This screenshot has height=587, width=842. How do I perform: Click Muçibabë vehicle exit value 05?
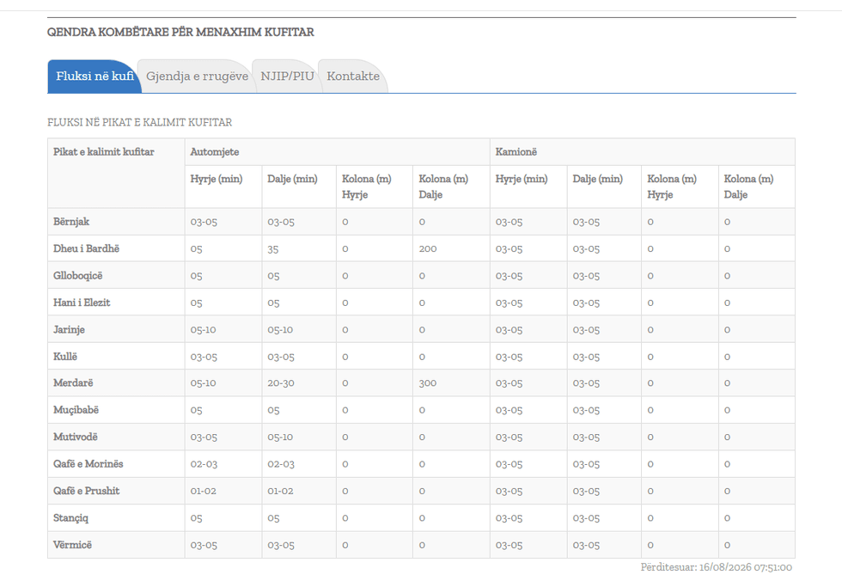[x=273, y=410]
